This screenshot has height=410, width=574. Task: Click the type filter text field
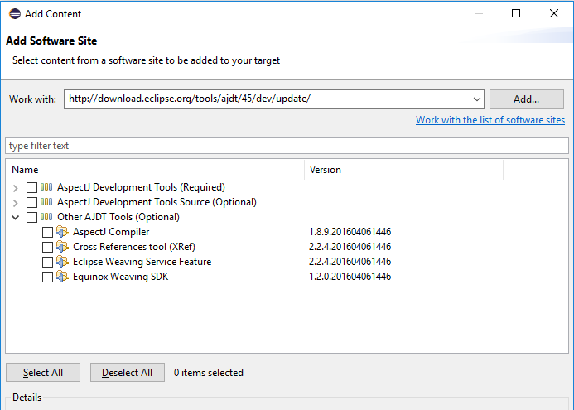click(287, 146)
